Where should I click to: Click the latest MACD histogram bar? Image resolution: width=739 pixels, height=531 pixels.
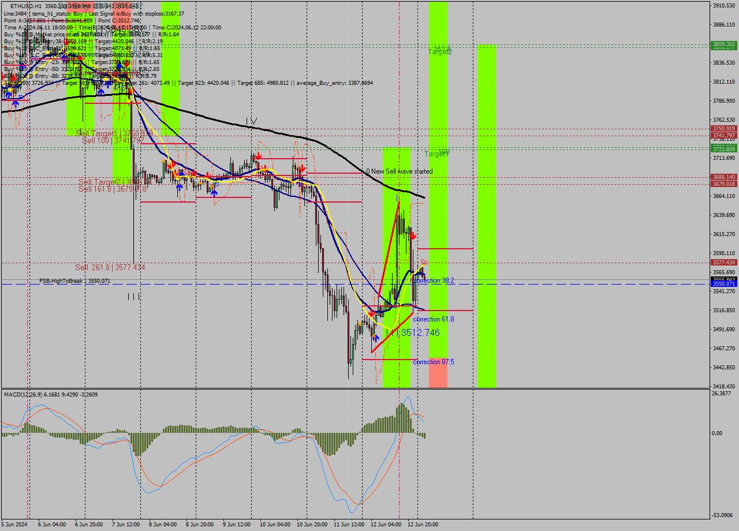424,435
